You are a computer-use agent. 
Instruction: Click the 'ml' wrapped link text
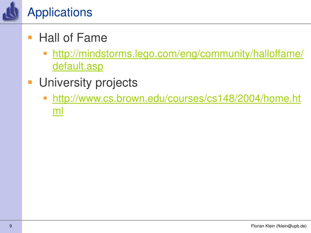58,111
